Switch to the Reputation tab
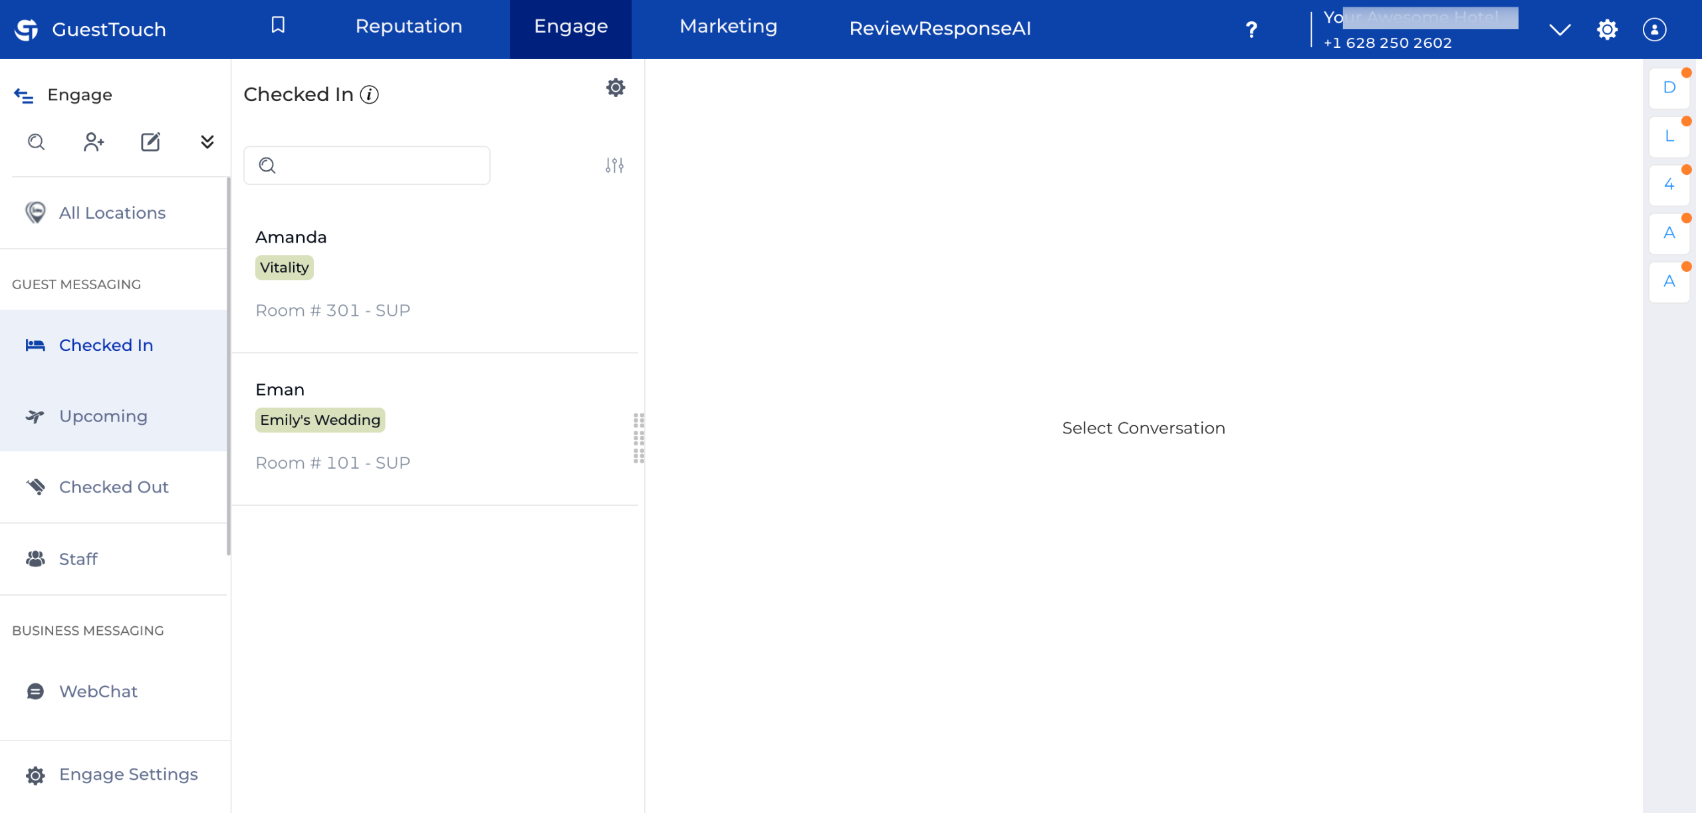The height and width of the screenshot is (813, 1702). click(408, 27)
